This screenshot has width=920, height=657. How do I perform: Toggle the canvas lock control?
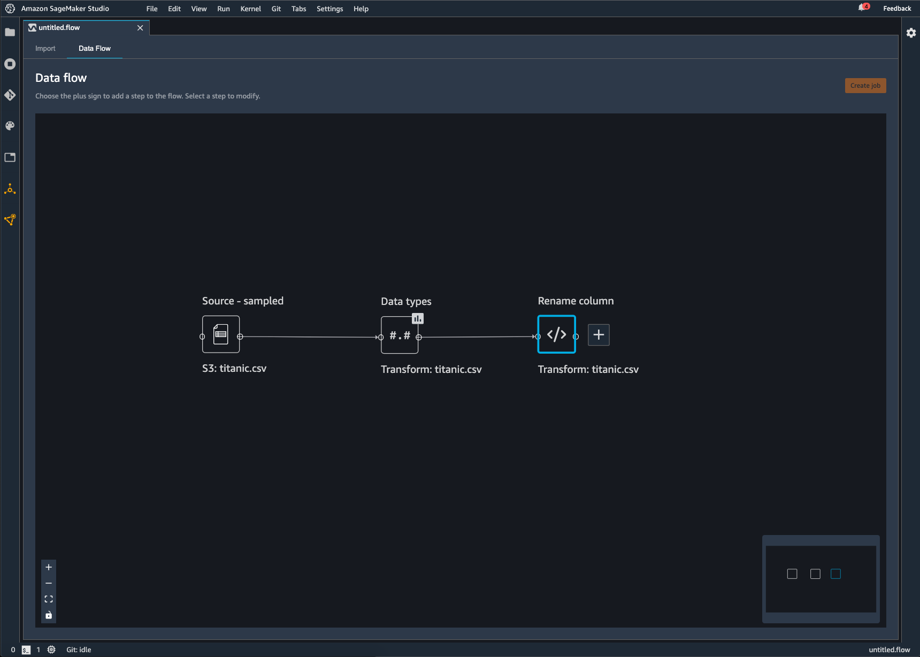coord(49,615)
